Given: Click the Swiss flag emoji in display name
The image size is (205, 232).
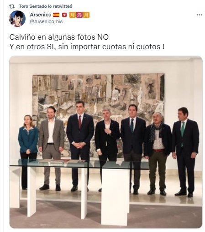Looking at the screenshot, I should pos(64,15).
